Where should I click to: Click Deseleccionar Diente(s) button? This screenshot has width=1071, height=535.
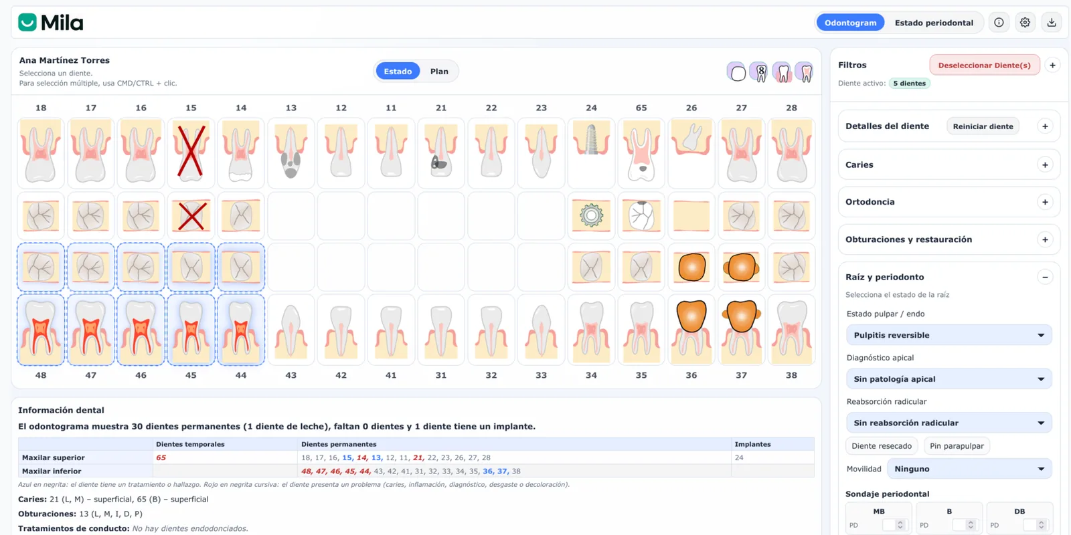[984, 65]
